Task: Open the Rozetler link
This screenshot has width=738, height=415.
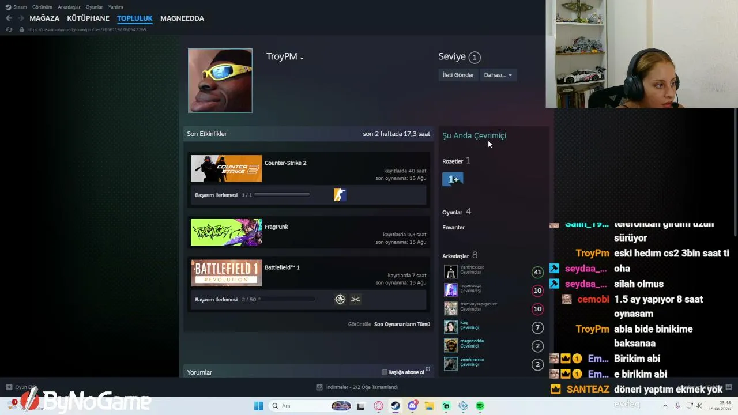Action: click(453, 161)
